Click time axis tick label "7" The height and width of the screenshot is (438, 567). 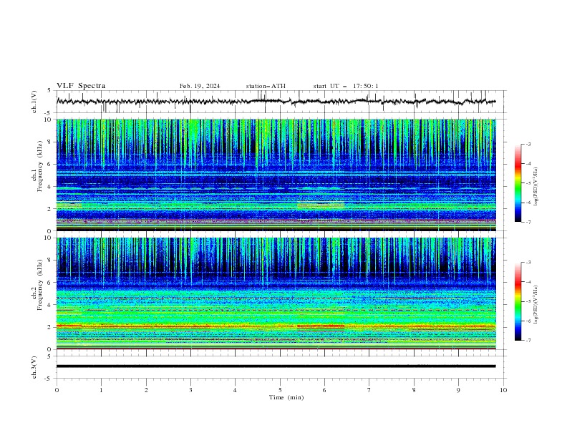[x=369, y=390]
